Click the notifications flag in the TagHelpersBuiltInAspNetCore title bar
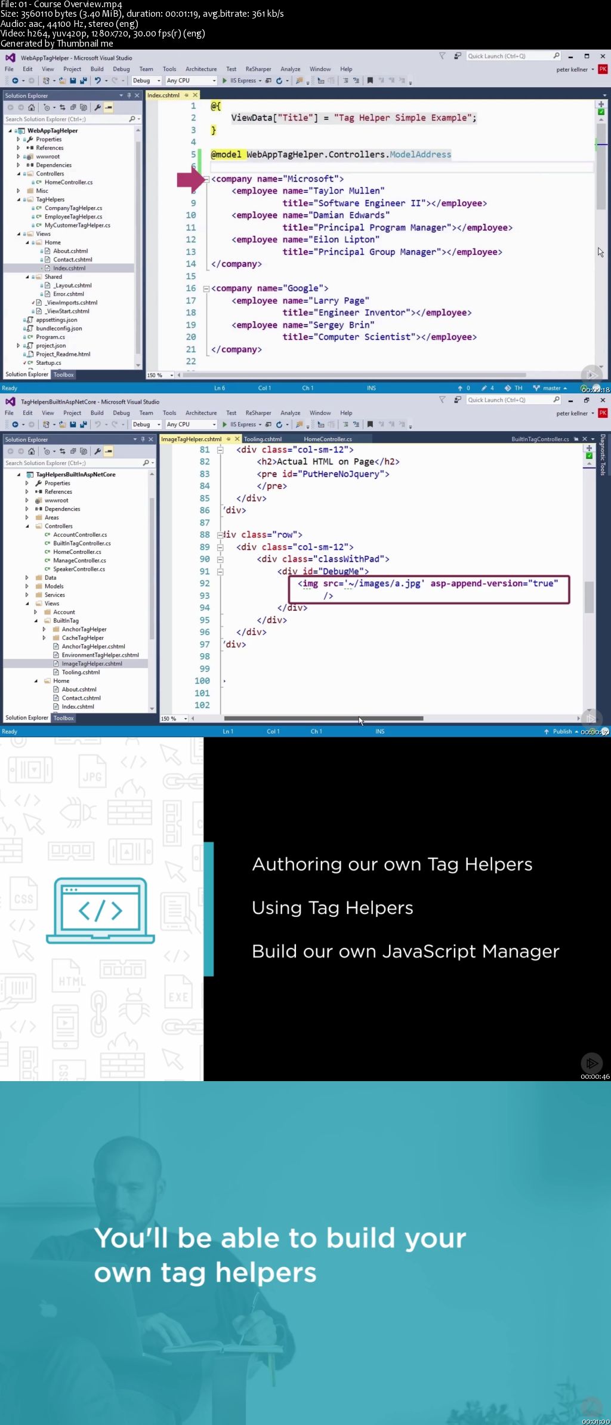This screenshot has width=611, height=1425. tap(442, 400)
